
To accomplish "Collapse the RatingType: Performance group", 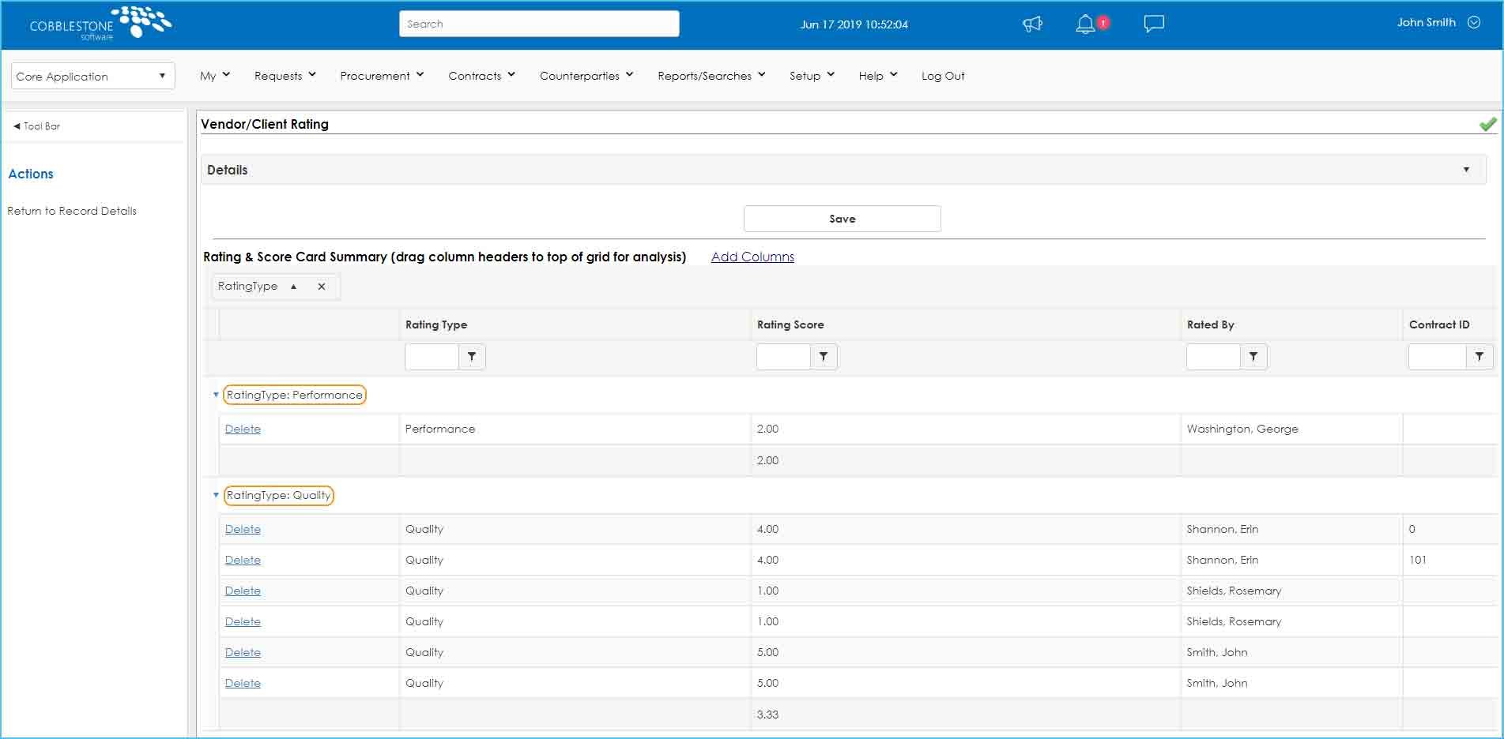I will (216, 395).
